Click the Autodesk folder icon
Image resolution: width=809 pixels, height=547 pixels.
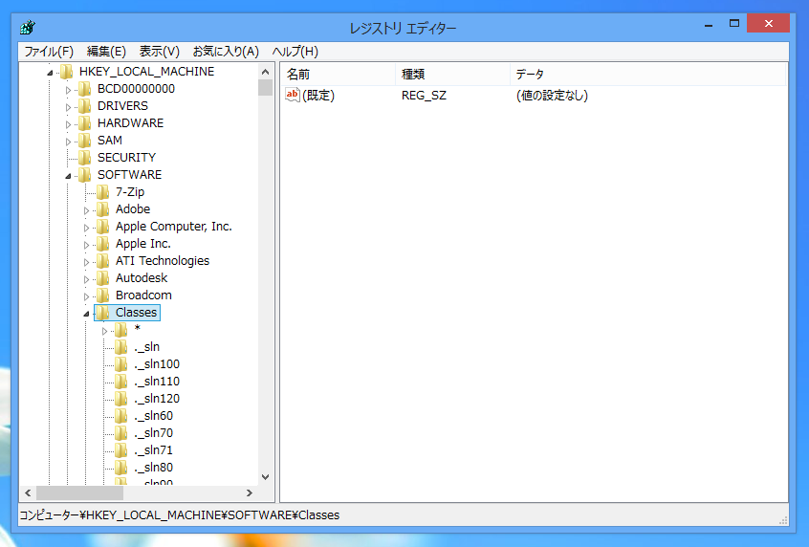pyautogui.click(x=102, y=278)
